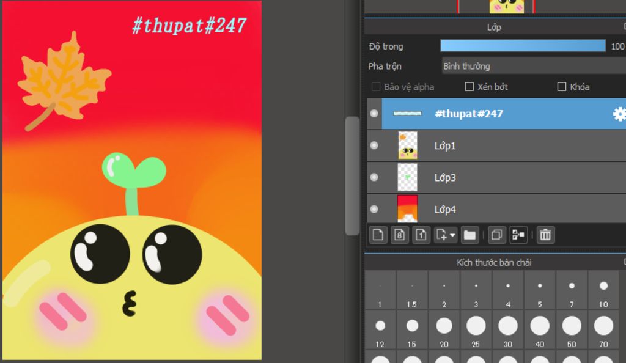The height and width of the screenshot is (363, 626).
Task: Merge layer down with icon
Action: [x=518, y=235]
